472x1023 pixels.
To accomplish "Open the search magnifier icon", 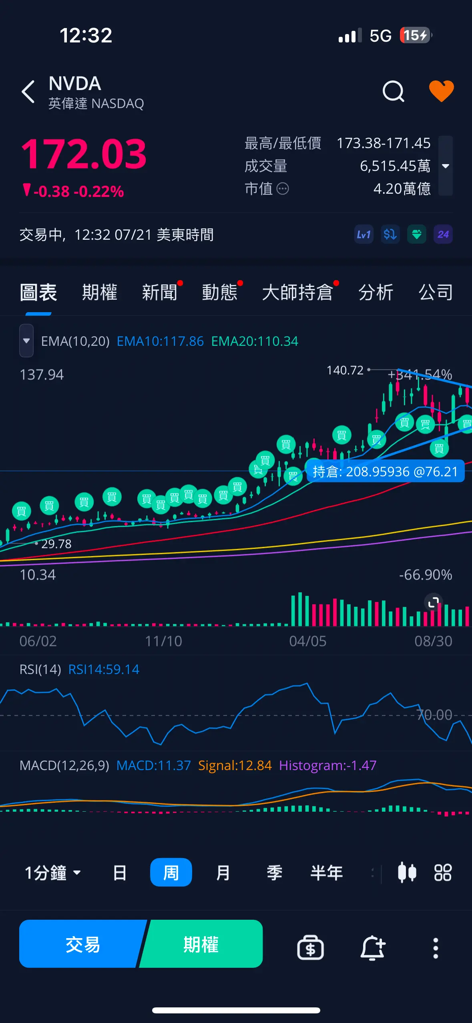I will point(393,92).
